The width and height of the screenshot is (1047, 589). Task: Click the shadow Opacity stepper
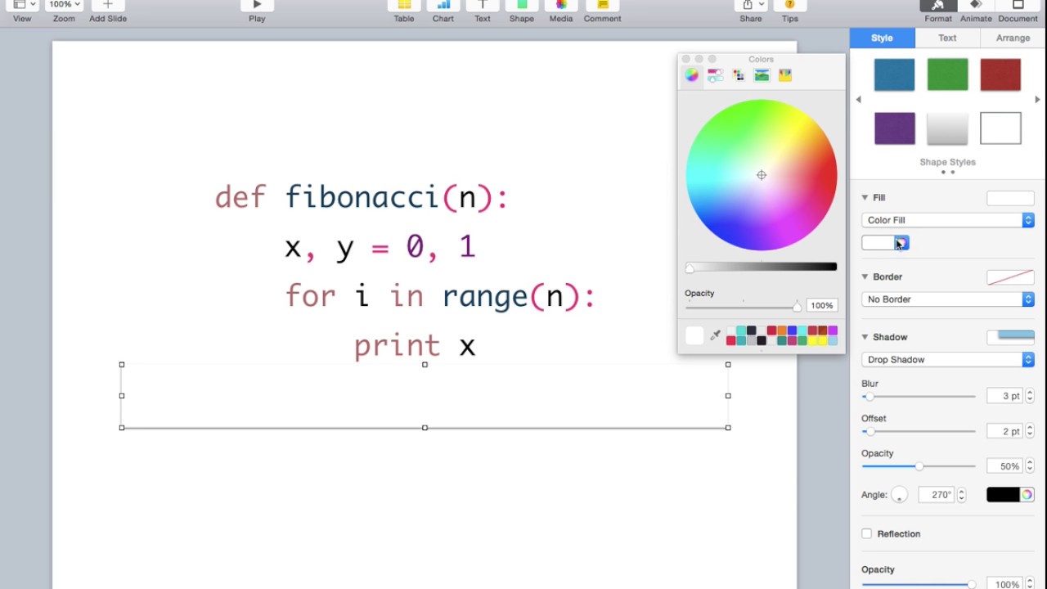pos(1030,466)
